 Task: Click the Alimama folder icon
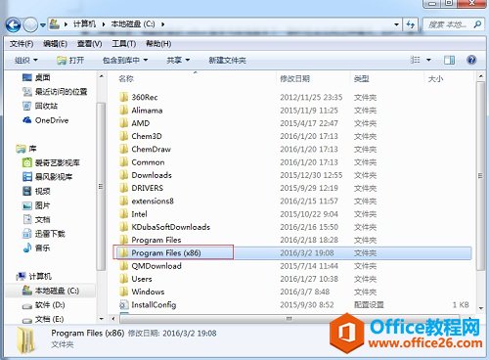(124, 111)
